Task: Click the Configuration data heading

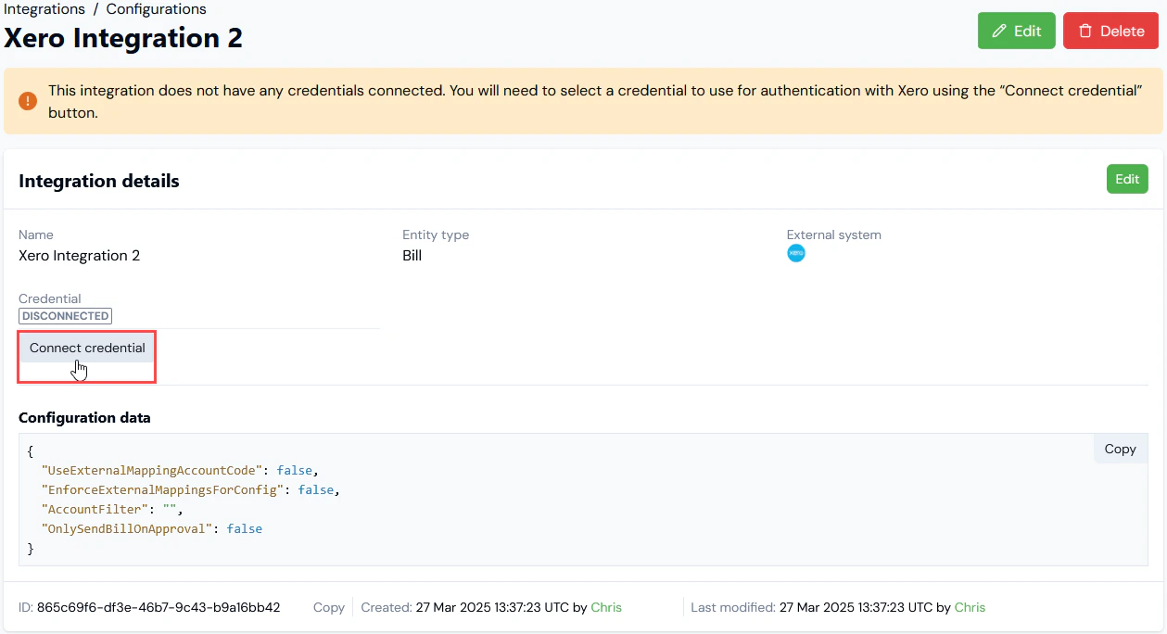Action: pos(84,417)
